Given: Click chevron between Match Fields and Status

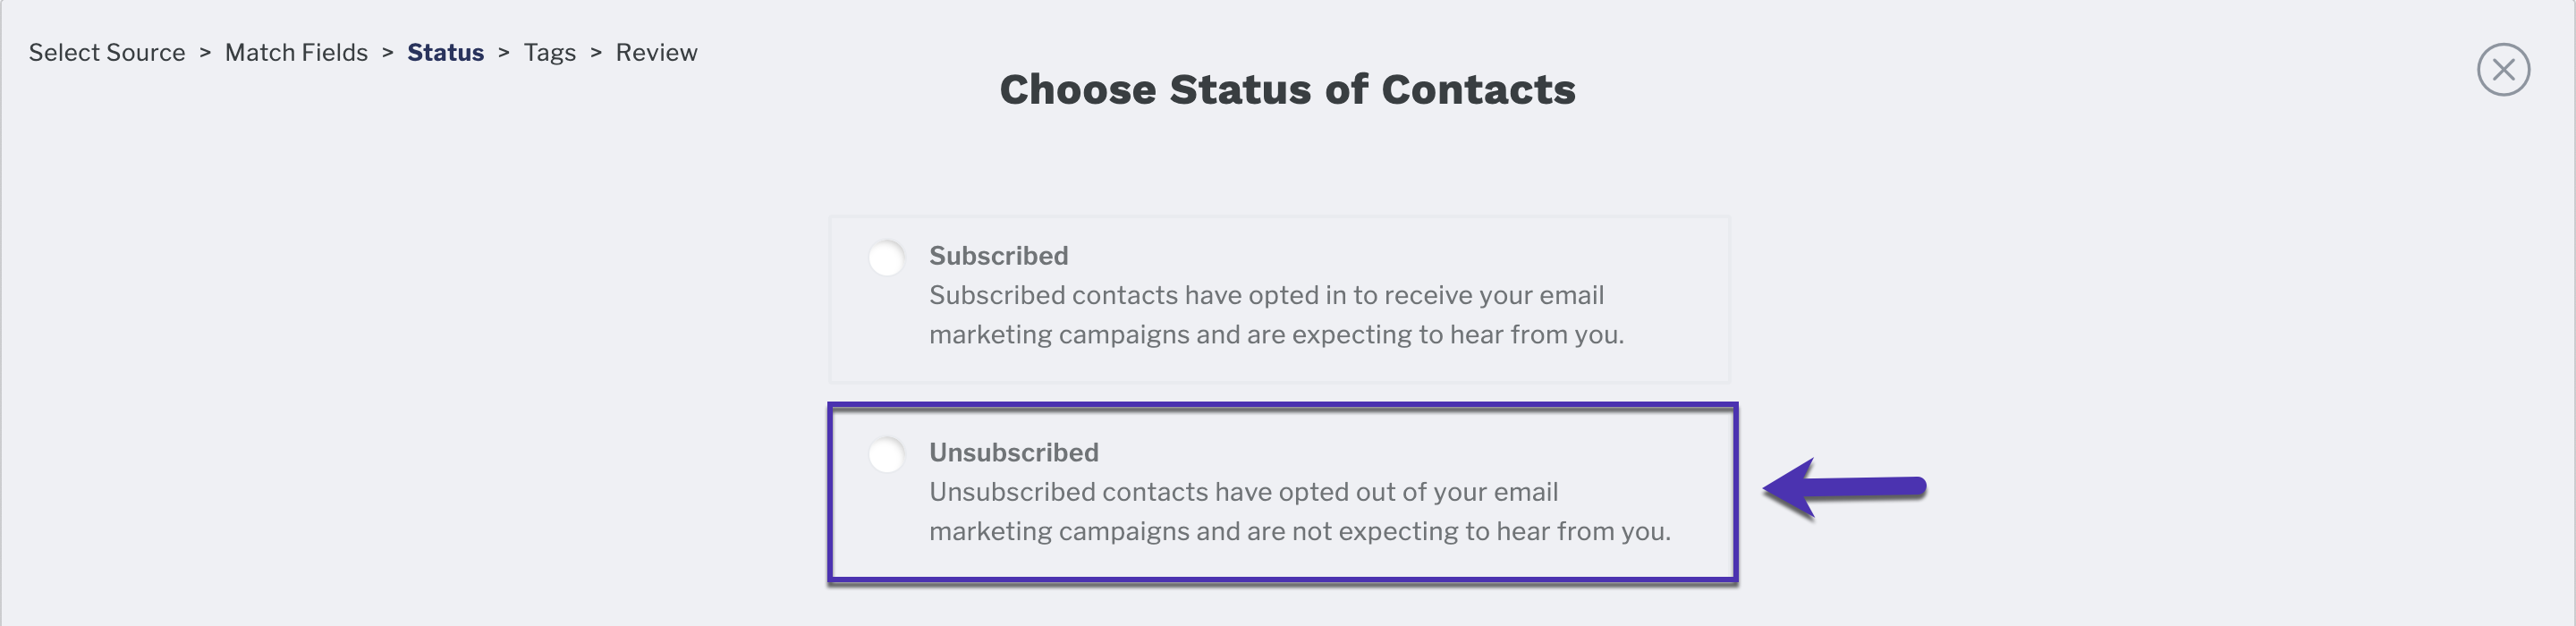Looking at the screenshot, I should [387, 53].
